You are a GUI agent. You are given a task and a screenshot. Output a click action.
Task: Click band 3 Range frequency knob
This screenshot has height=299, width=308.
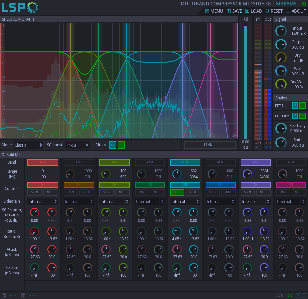[x=106, y=174]
